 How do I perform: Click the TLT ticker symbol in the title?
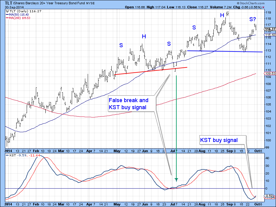point(9,3)
